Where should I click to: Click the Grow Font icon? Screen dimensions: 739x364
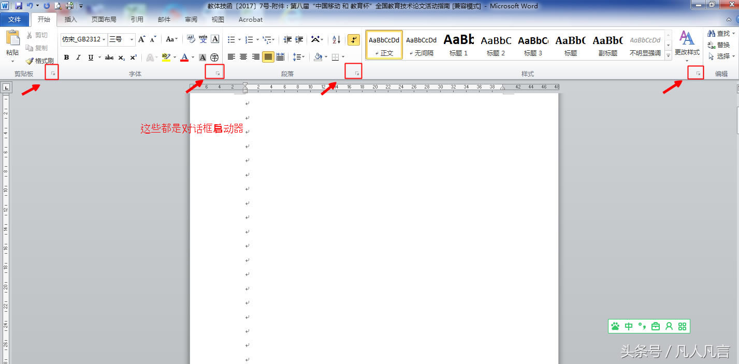point(141,39)
